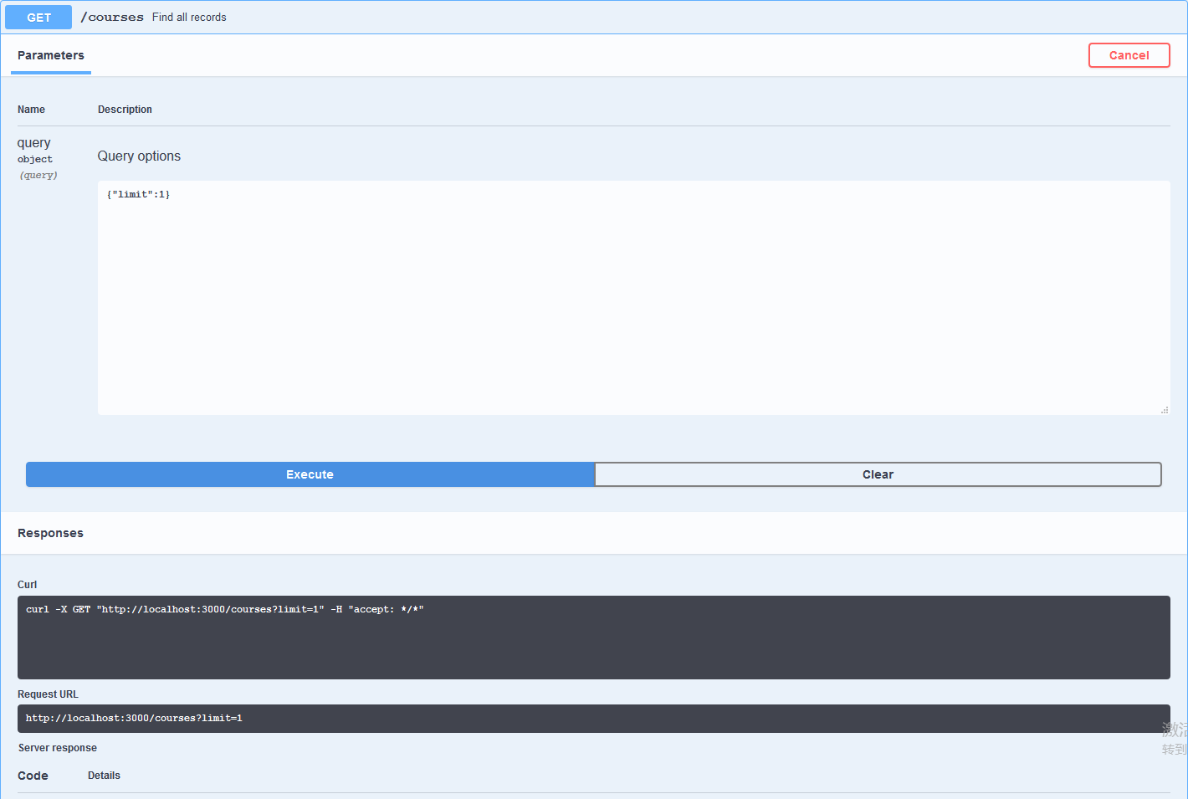Click the Query options description
The image size is (1188, 799).
[x=139, y=156]
